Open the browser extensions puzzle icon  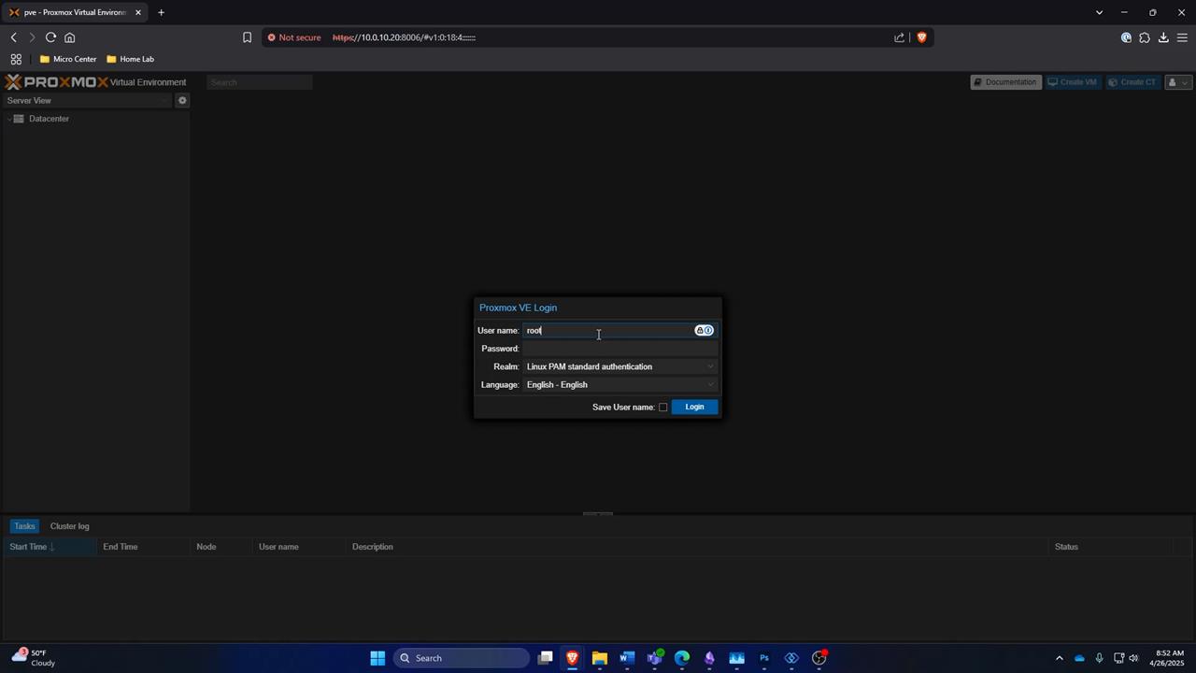(x=1145, y=37)
